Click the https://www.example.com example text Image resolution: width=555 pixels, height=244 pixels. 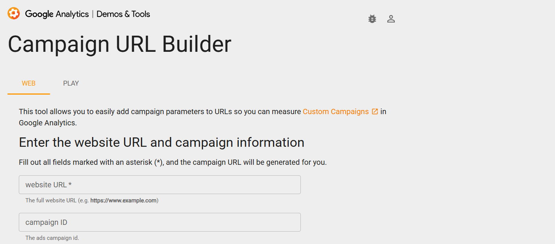pyautogui.click(x=123, y=200)
